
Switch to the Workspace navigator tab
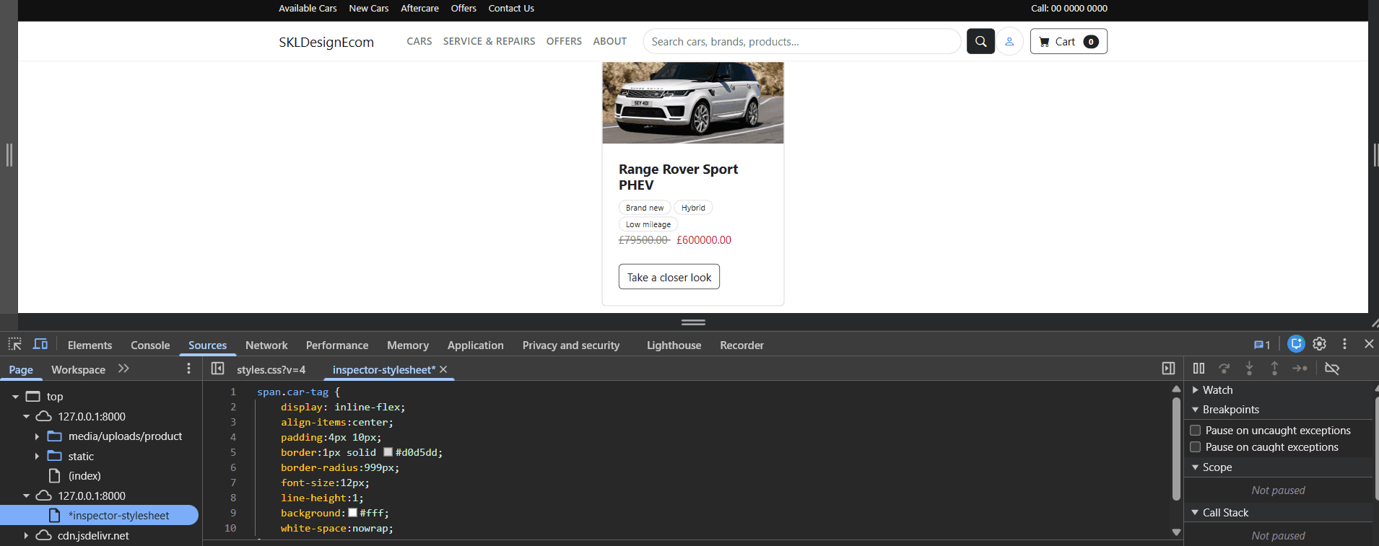click(x=78, y=369)
